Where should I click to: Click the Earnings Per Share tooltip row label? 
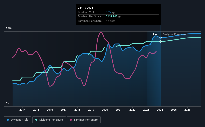point(90,21)
